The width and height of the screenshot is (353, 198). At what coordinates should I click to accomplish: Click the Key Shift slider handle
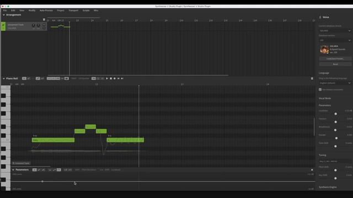[x=335, y=178]
